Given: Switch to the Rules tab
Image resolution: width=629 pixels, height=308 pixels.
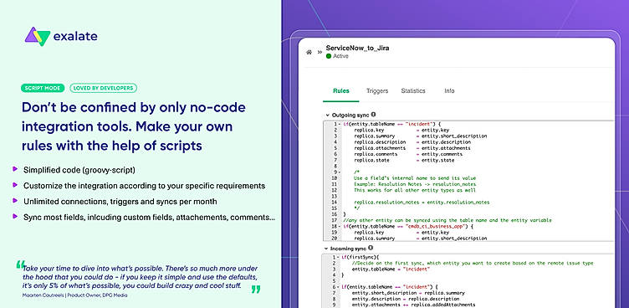Looking at the screenshot, I should click(341, 90).
